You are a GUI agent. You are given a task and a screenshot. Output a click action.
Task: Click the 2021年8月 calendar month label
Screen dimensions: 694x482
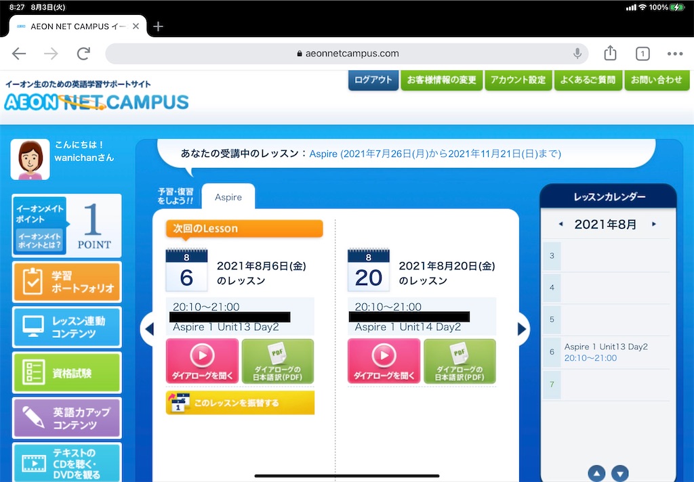[605, 225]
